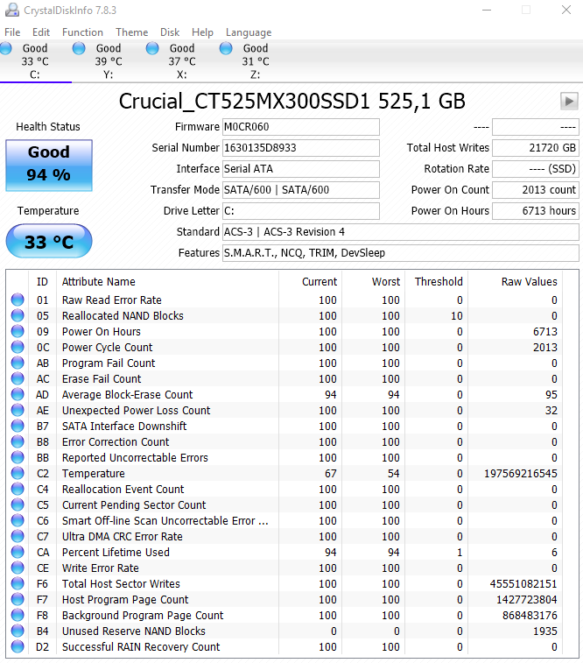
Task: Open the Language menu
Action: click(x=249, y=32)
